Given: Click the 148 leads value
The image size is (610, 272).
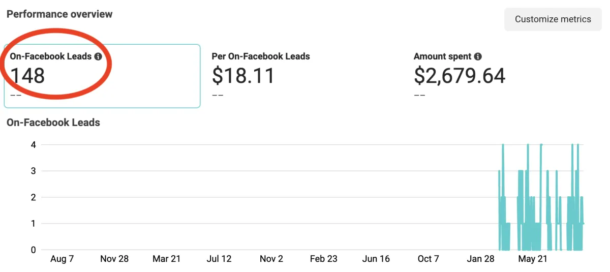Looking at the screenshot, I should (x=27, y=76).
